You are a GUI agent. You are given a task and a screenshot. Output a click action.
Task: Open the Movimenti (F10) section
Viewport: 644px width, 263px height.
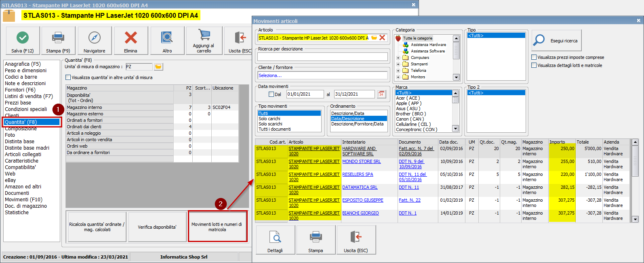tap(23, 200)
